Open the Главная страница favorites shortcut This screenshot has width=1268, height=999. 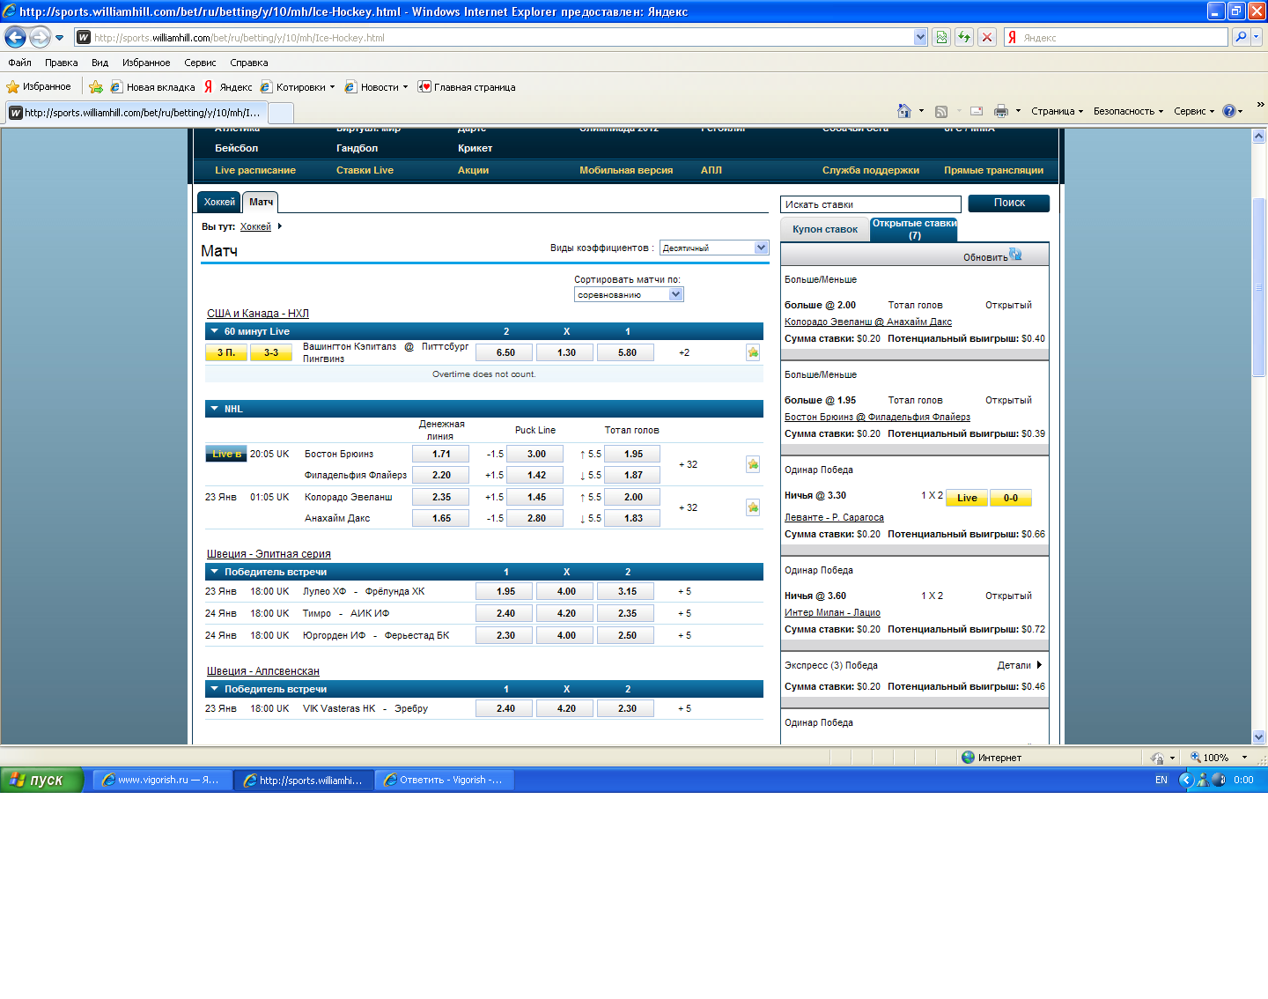(467, 86)
